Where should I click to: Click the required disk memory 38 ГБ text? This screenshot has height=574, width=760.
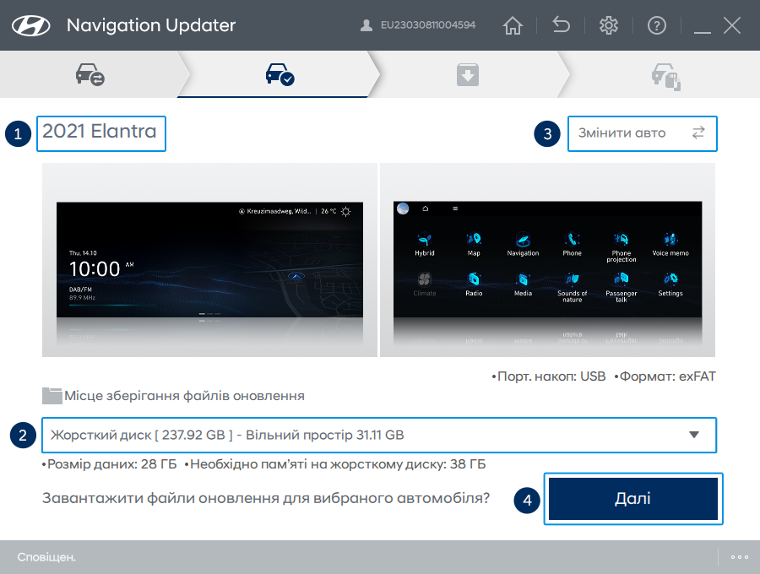tap(335, 464)
